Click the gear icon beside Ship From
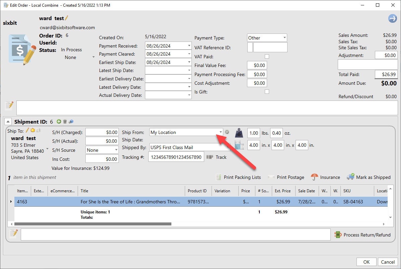 pyautogui.click(x=227, y=132)
